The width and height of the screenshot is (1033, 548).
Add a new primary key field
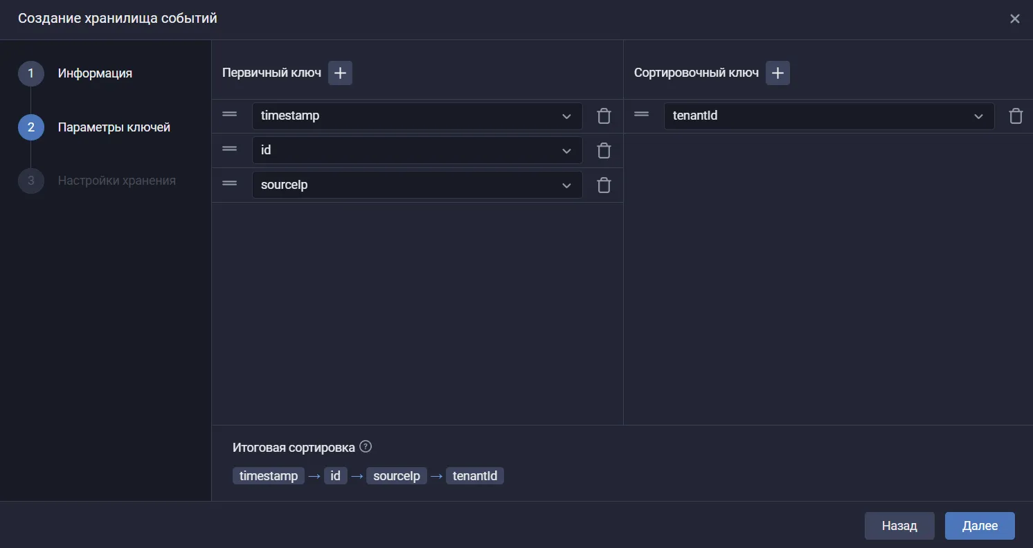340,73
